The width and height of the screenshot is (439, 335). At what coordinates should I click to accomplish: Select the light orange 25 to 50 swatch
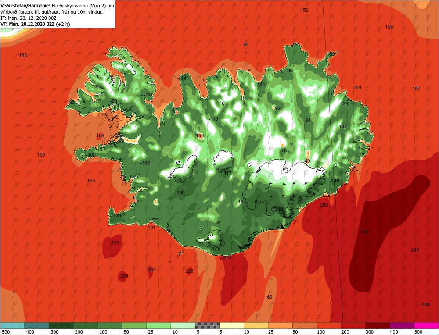point(280,325)
